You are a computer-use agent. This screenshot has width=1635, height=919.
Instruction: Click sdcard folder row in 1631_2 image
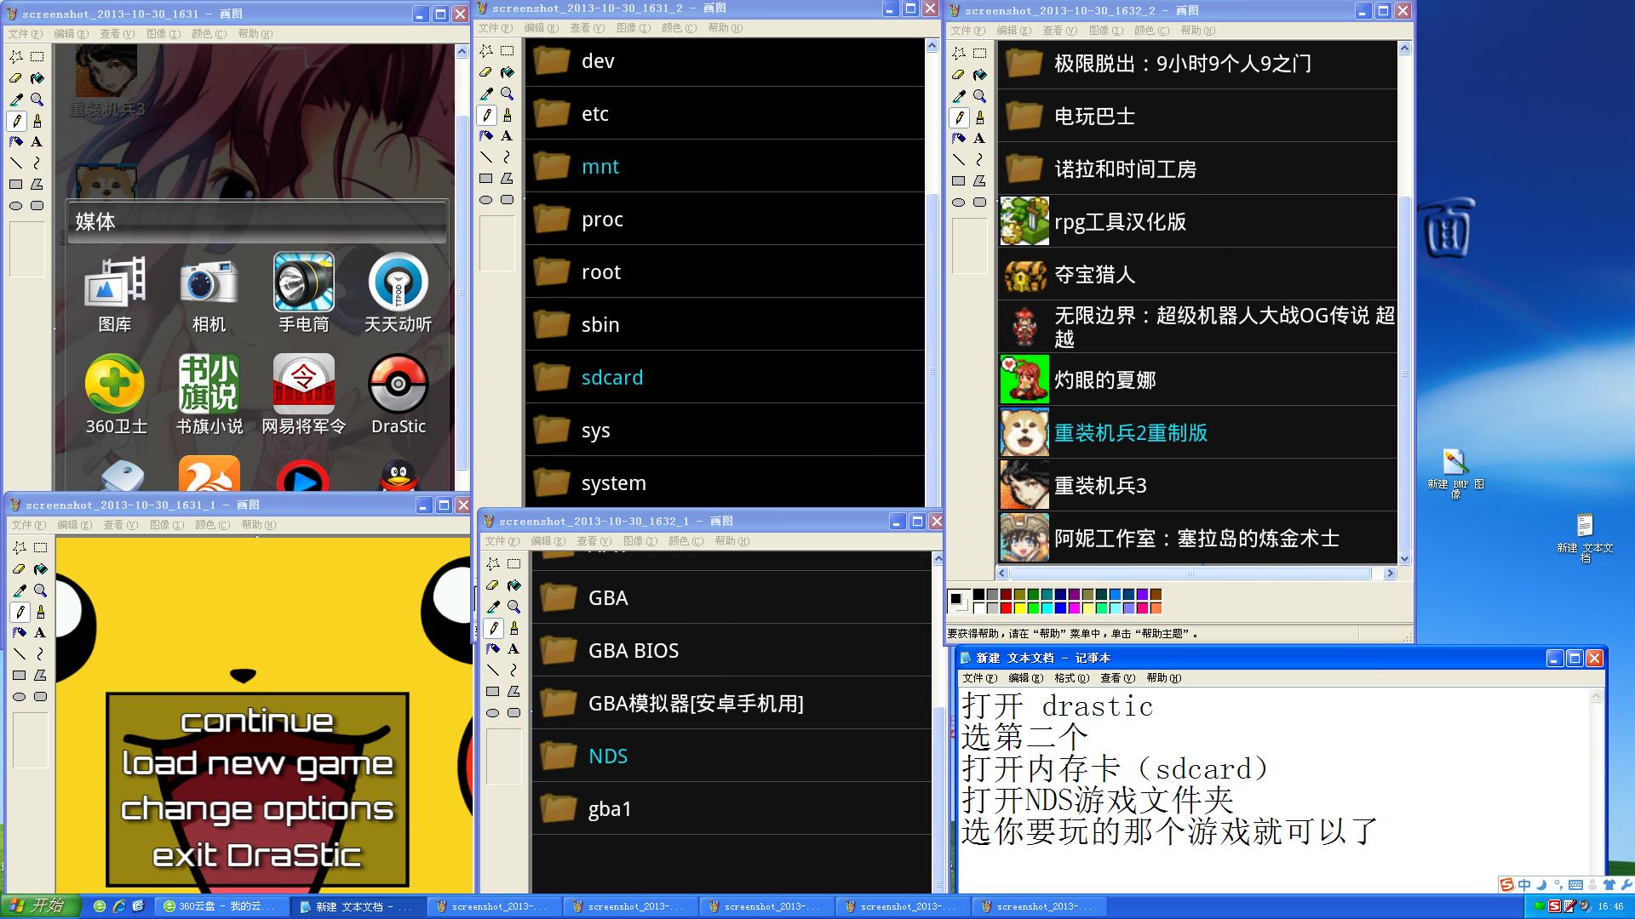[725, 377]
